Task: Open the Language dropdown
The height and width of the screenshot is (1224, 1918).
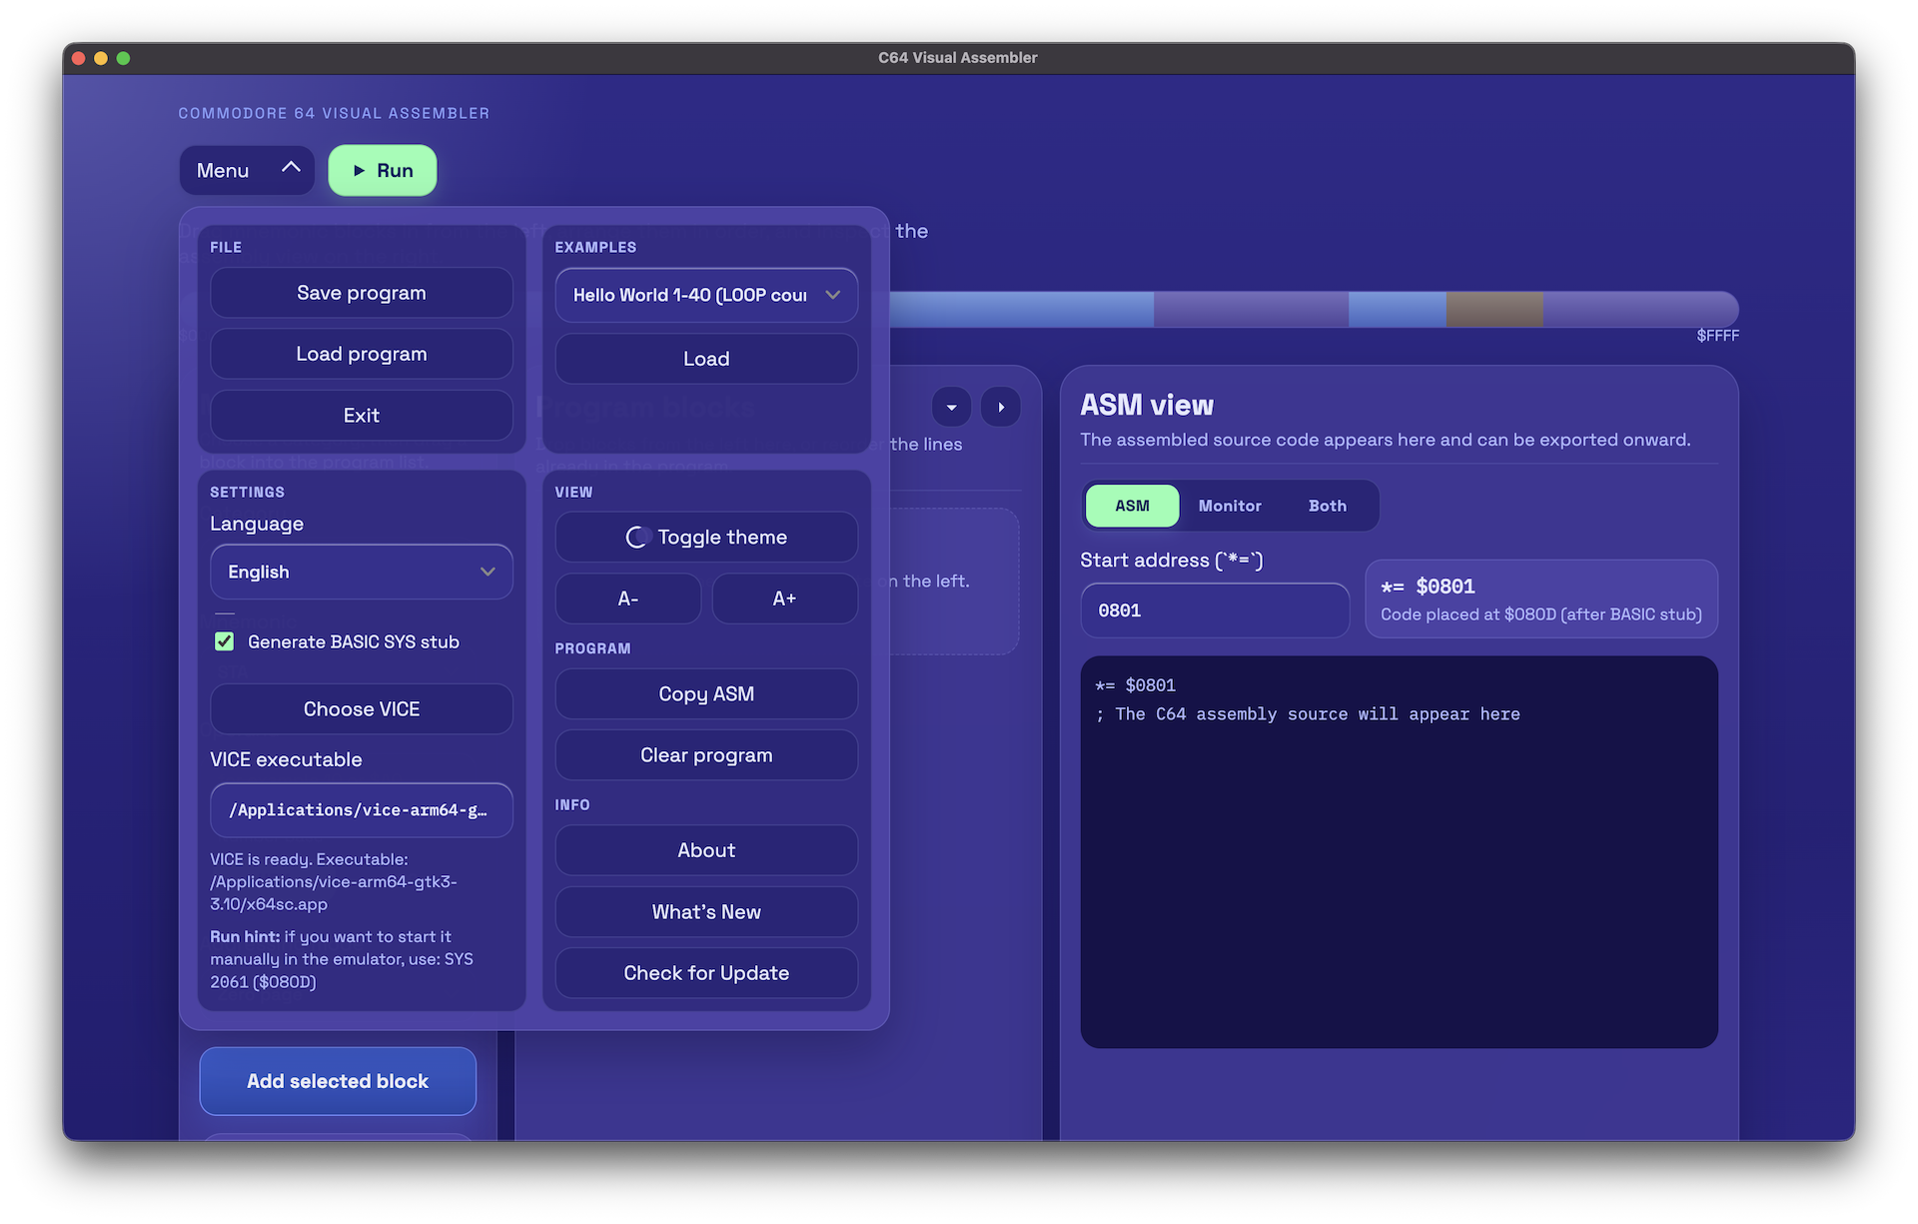Action: [x=362, y=572]
